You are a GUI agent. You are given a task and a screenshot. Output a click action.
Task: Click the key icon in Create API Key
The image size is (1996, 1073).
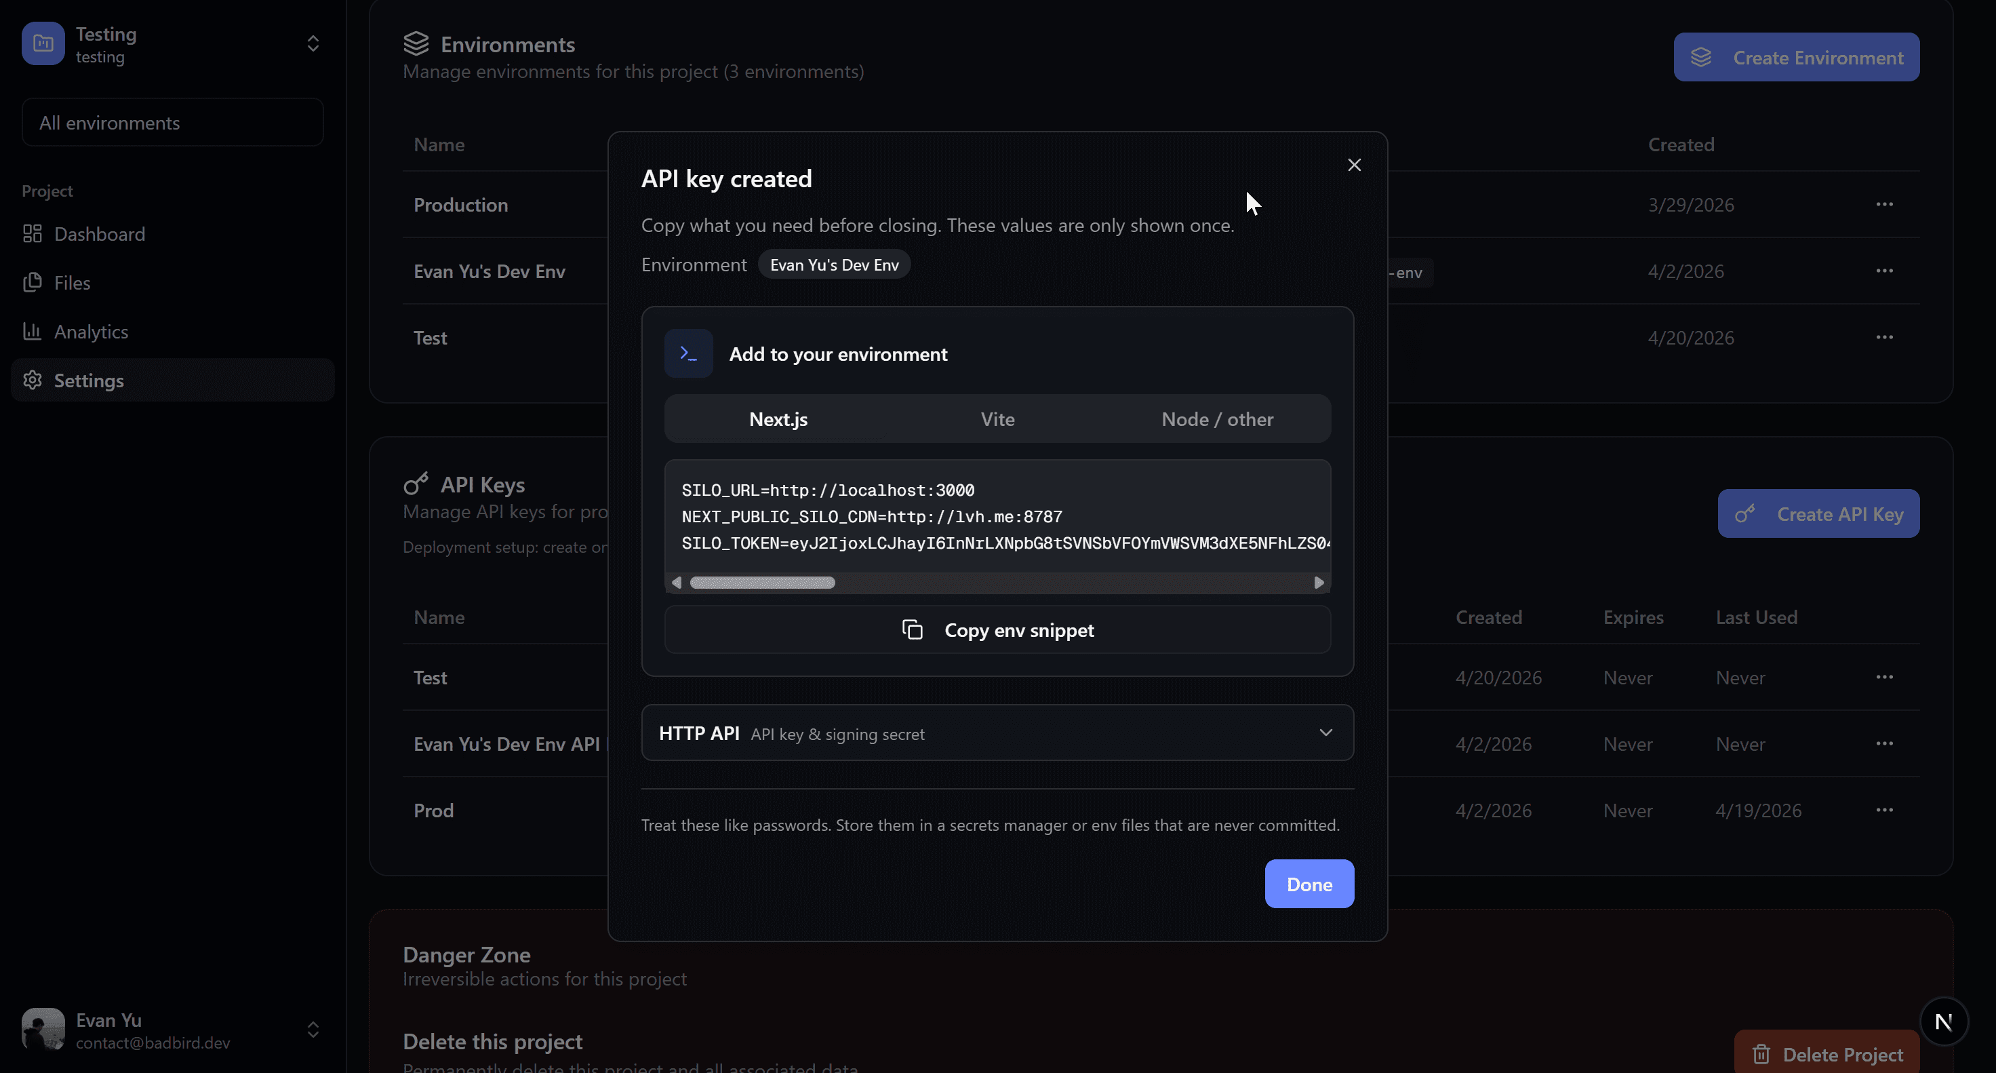(1744, 513)
